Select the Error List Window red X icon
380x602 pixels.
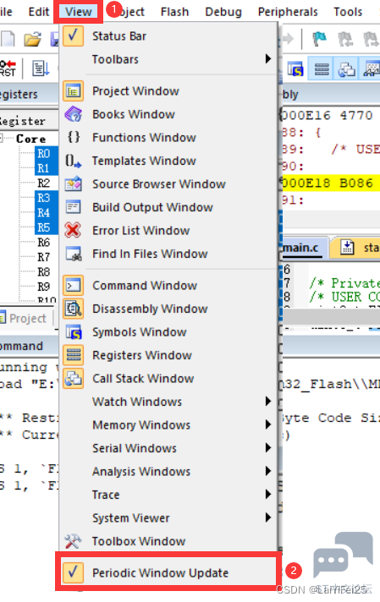(73, 230)
